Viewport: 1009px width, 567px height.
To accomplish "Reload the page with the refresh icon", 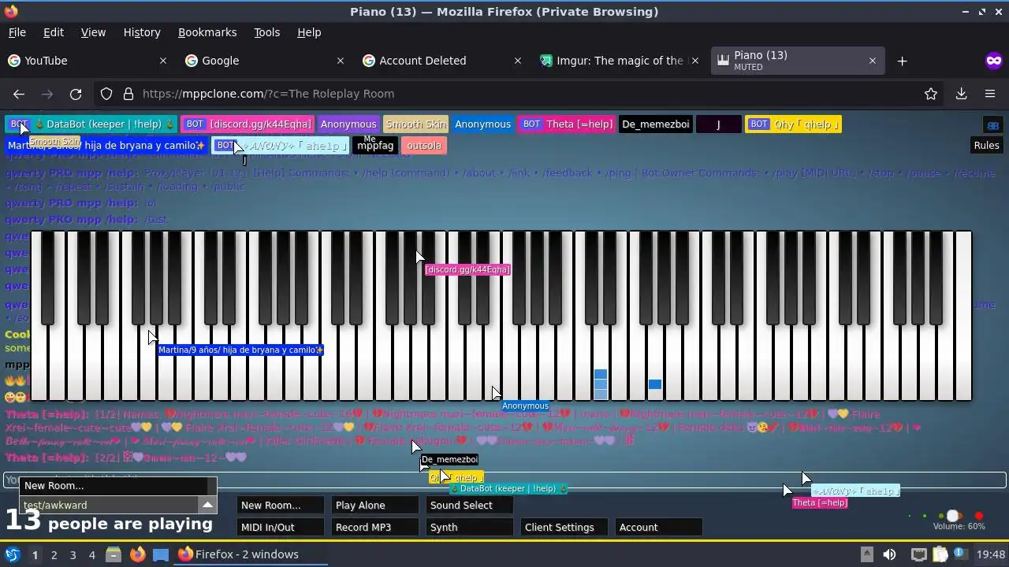I will (76, 94).
